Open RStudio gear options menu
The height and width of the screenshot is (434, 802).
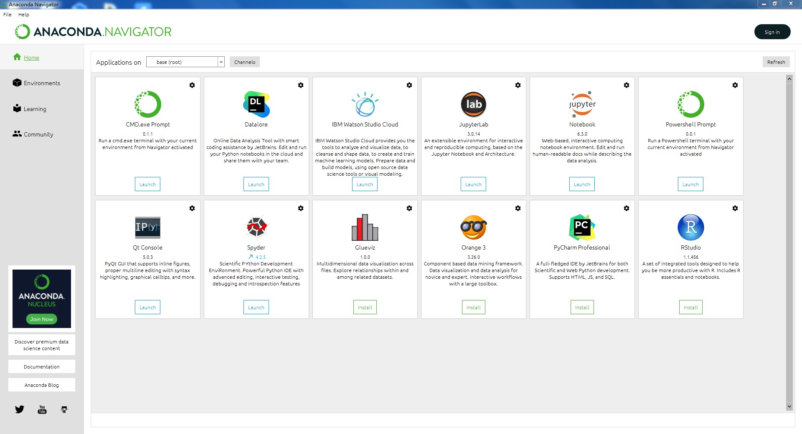(735, 208)
